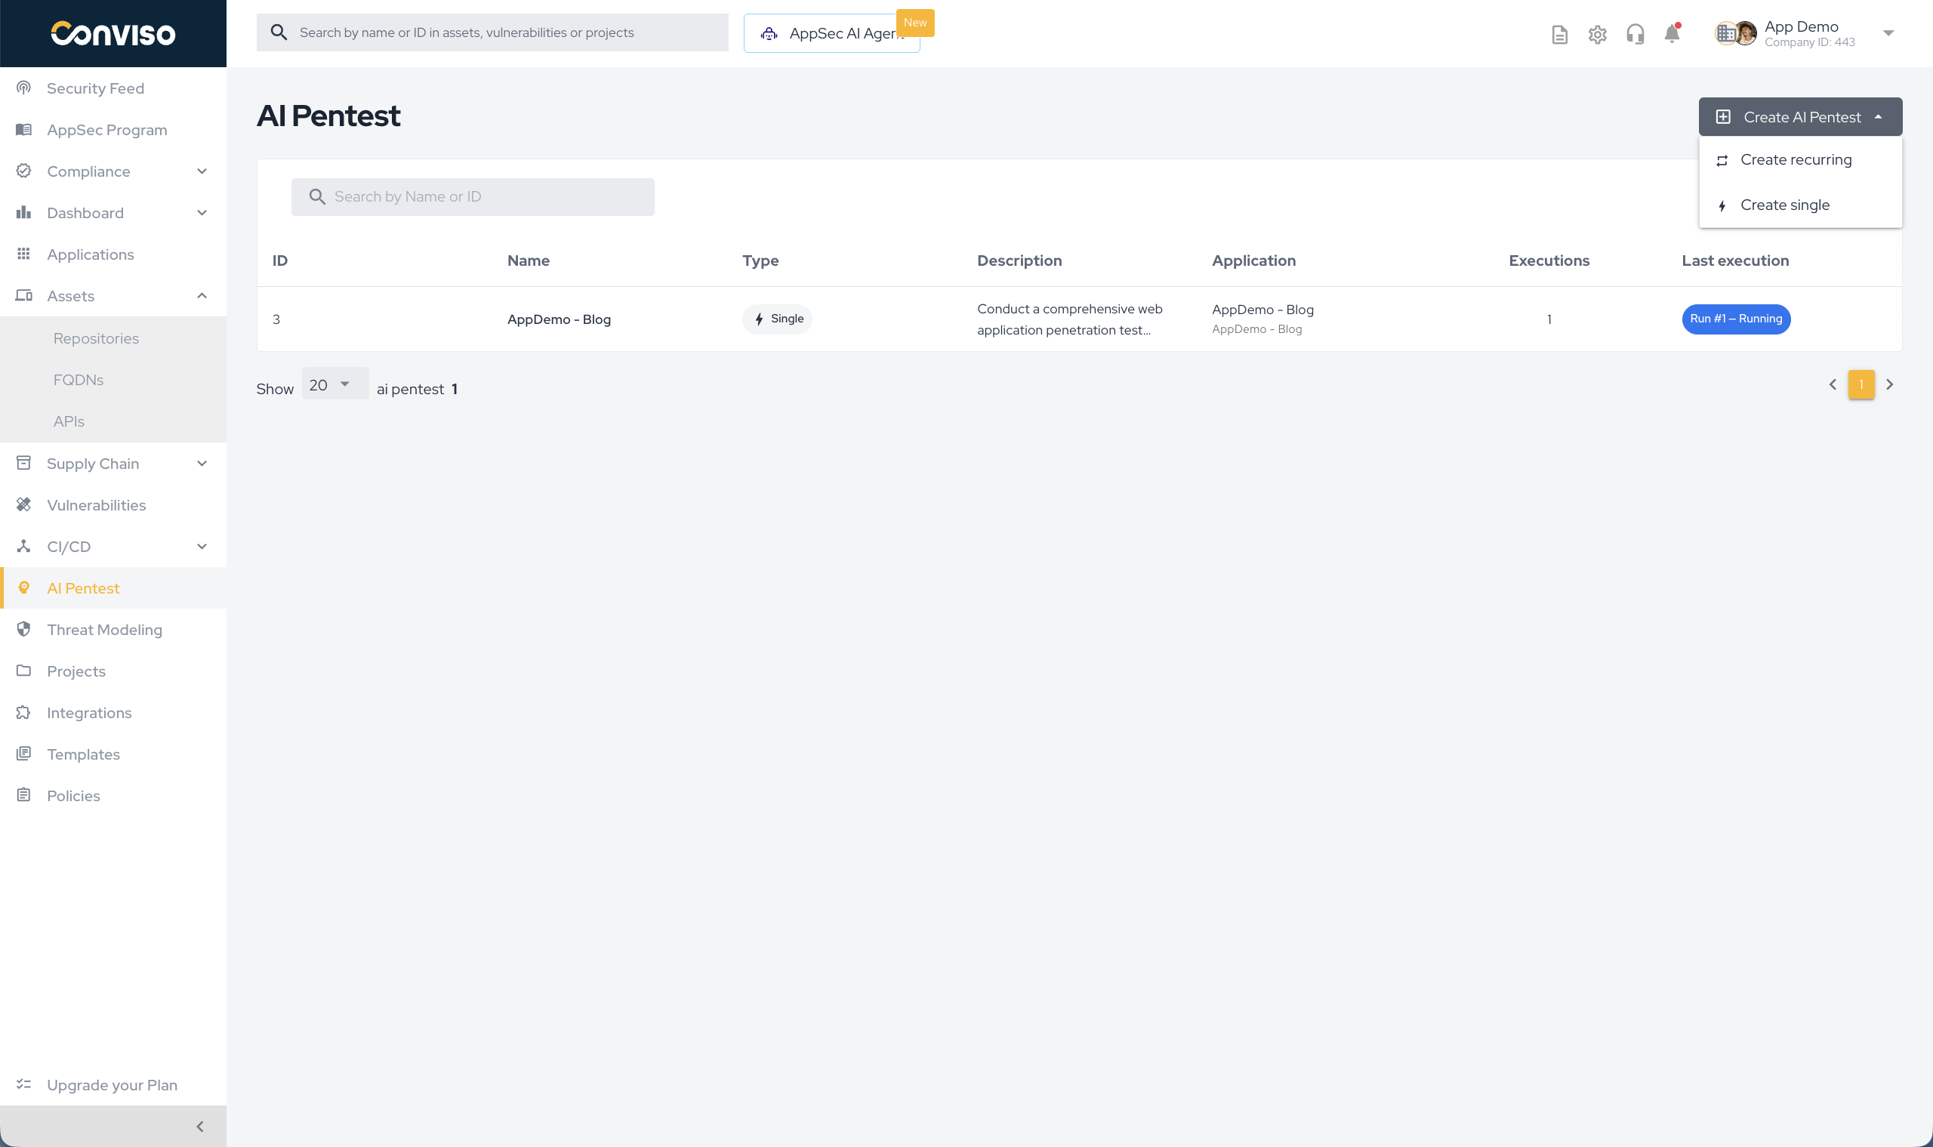1933x1147 pixels.
Task: Click the Conviso logo
Action: (113, 34)
